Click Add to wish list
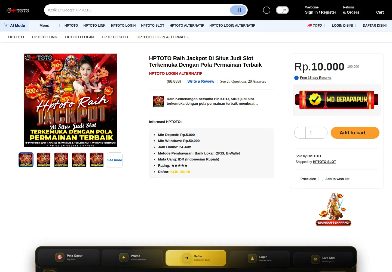The height and width of the screenshot is (272, 392). (x=337, y=179)
